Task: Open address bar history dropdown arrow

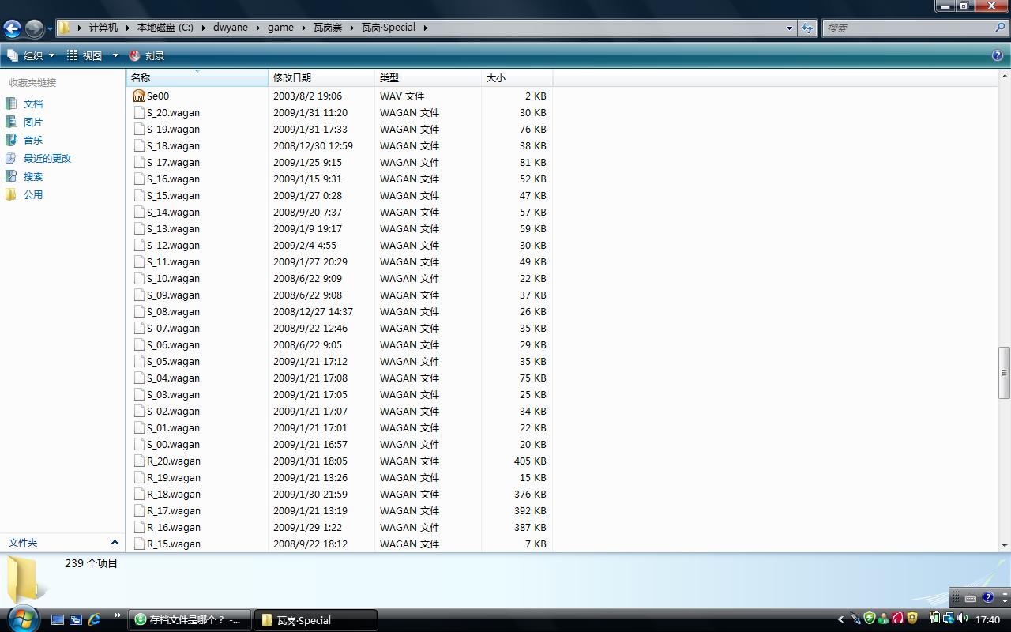Action: click(x=788, y=28)
